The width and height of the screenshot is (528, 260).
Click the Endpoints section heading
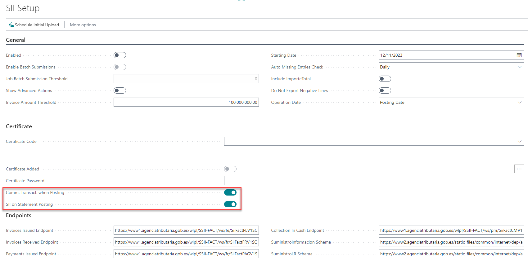click(19, 215)
